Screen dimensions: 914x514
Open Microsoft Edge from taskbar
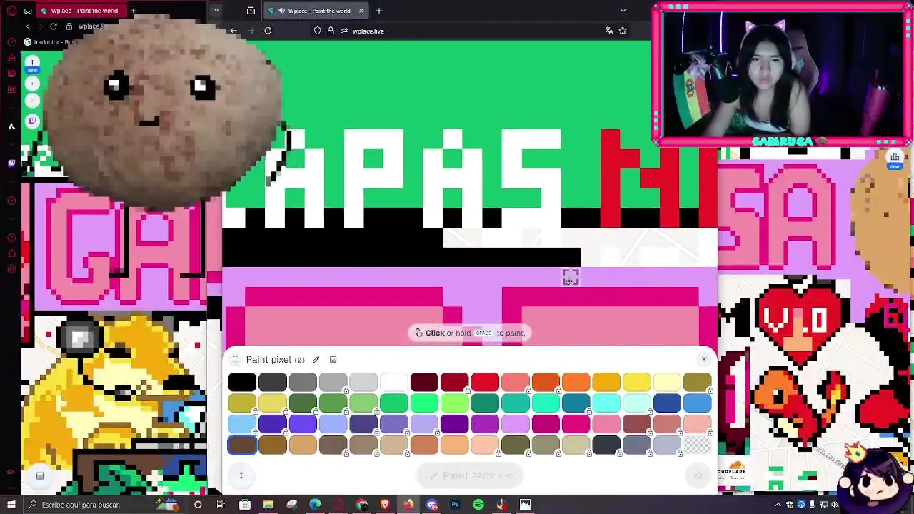pyautogui.click(x=315, y=505)
